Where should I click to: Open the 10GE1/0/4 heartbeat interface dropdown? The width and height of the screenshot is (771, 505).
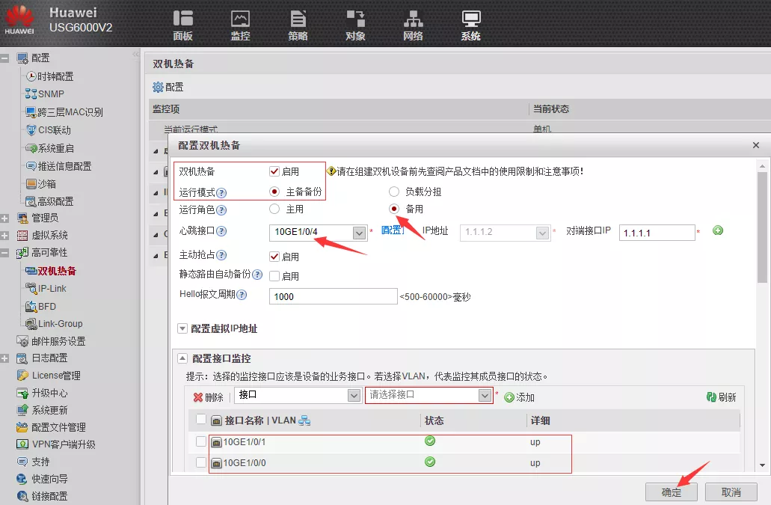click(x=358, y=233)
